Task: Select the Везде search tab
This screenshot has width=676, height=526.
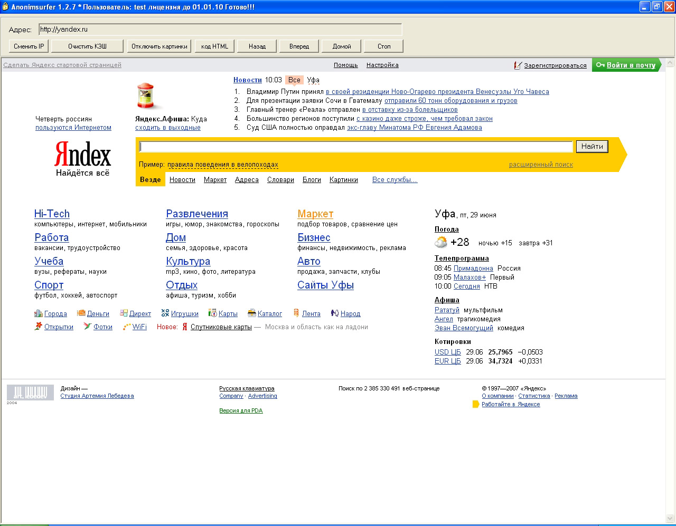Action: pos(151,180)
